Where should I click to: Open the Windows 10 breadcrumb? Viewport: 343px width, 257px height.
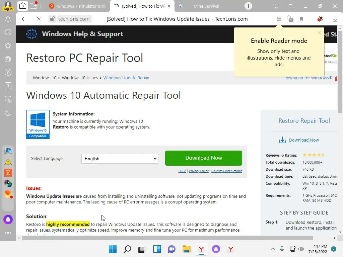click(45, 78)
